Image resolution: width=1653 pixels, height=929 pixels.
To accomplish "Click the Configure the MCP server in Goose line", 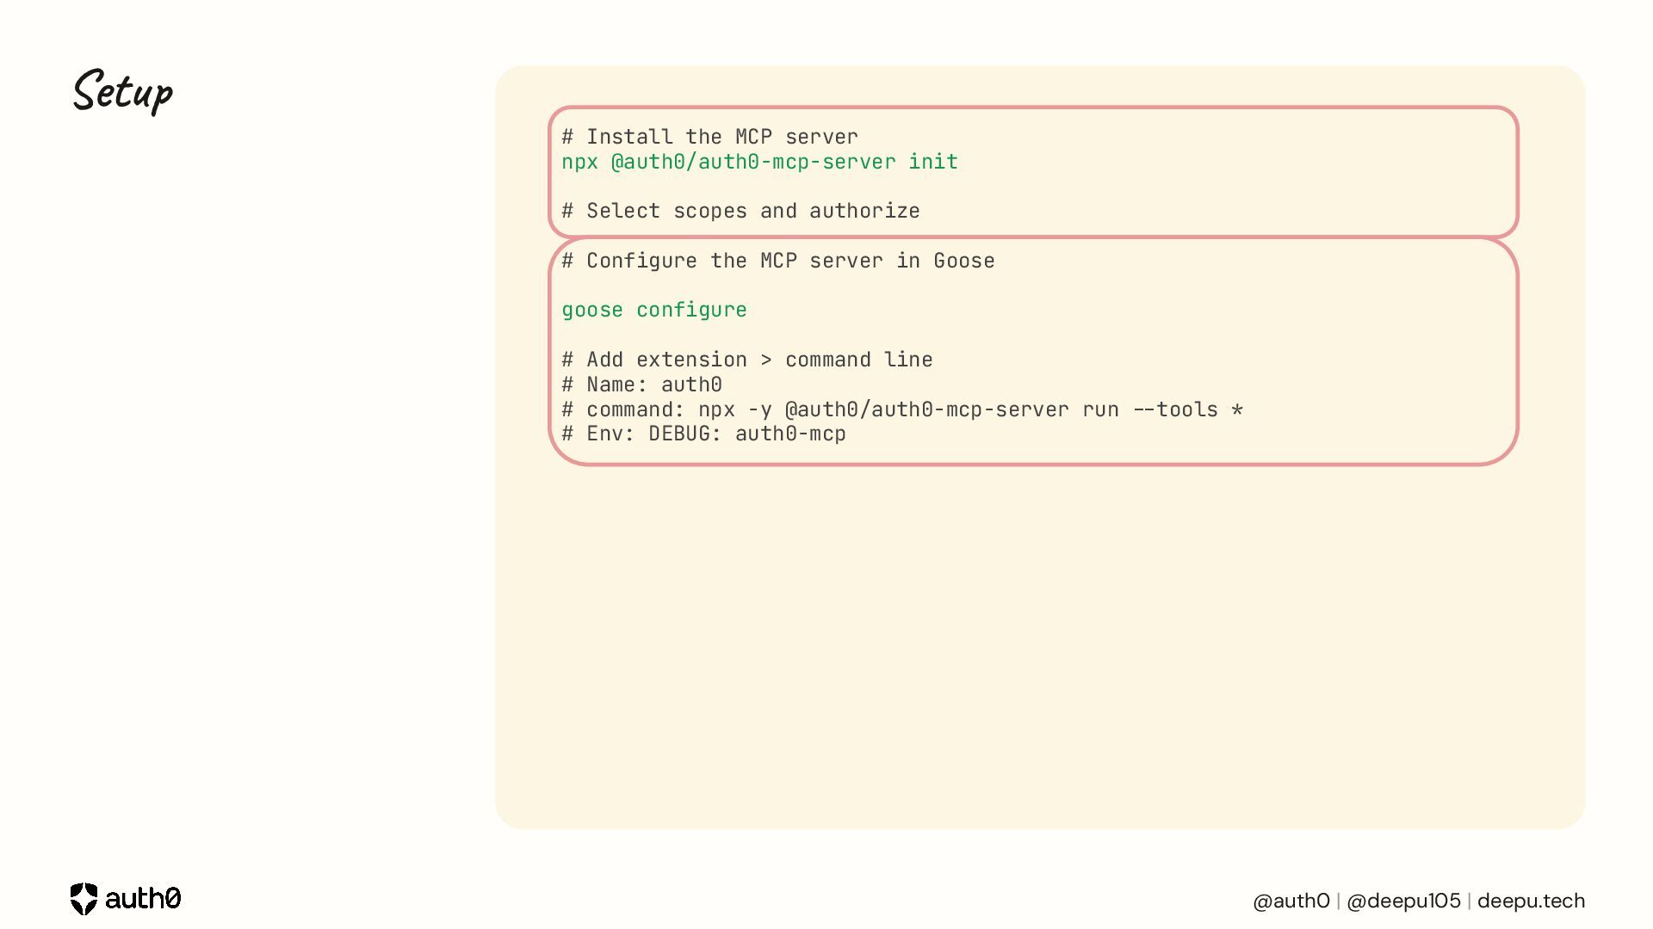I will coord(777,261).
